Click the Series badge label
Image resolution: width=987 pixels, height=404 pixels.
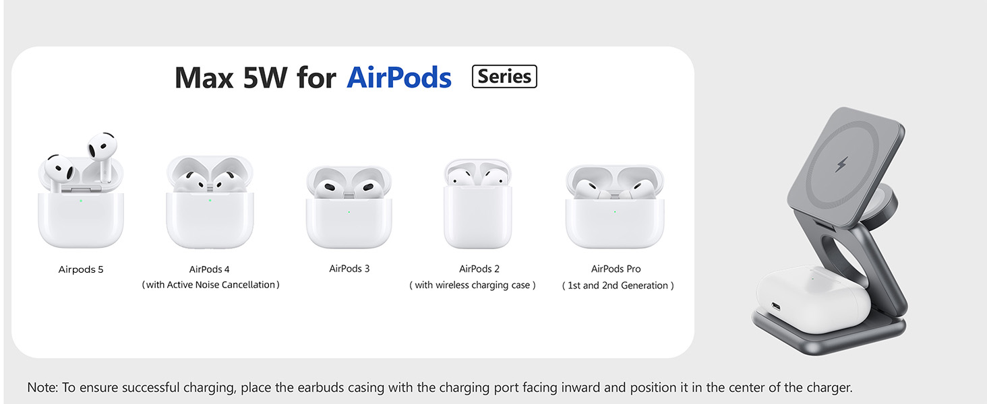pyautogui.click(x=505, y=77)
